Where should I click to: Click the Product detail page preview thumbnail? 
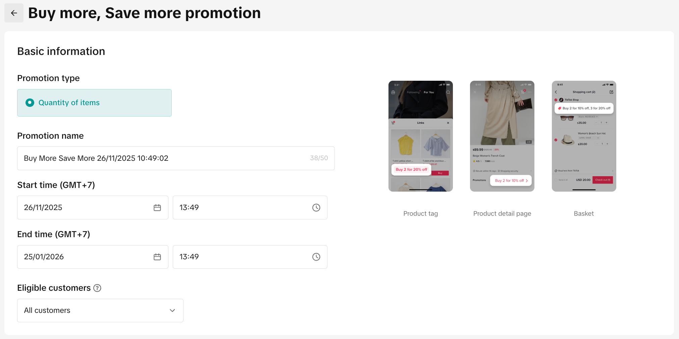point(502,136)
